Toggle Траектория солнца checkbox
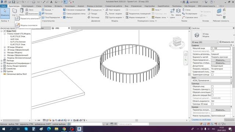 click(x=212, y=75)
